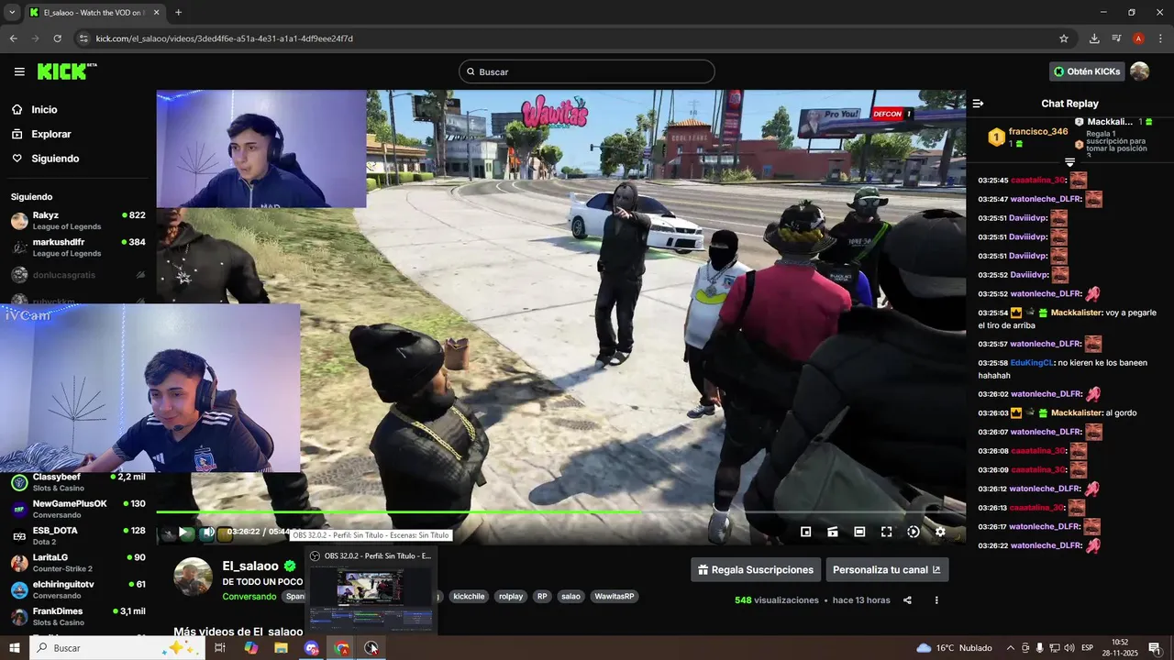
Task: Open video more-options menu
Action: click(936, 600)
